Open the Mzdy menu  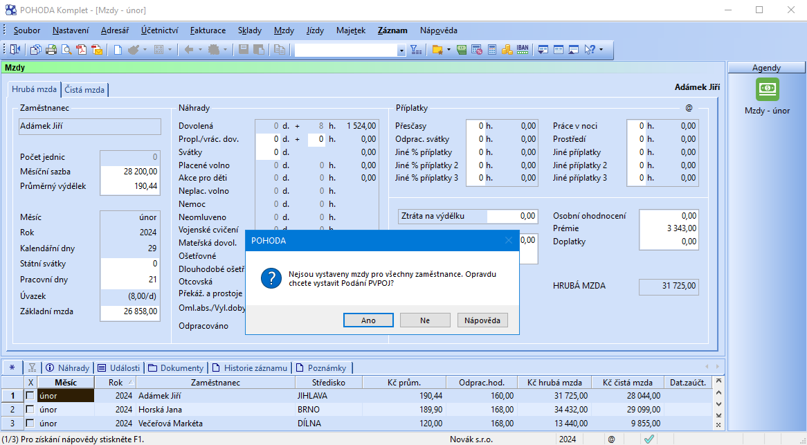coord(284,30)
